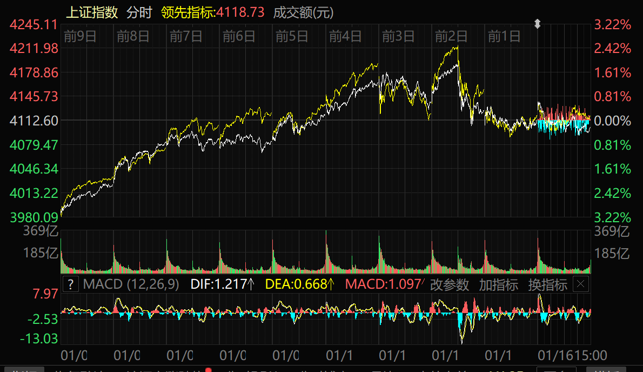Click 加指标 to add an indicator
Screen dimensions: 643x372
[x=498, y=284]
